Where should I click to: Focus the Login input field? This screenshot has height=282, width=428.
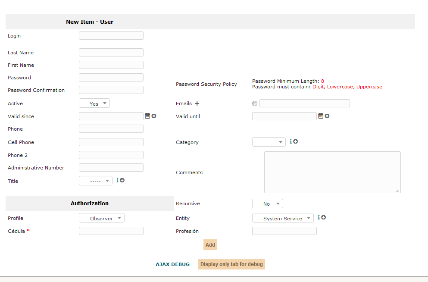click(x=111, y=35)
